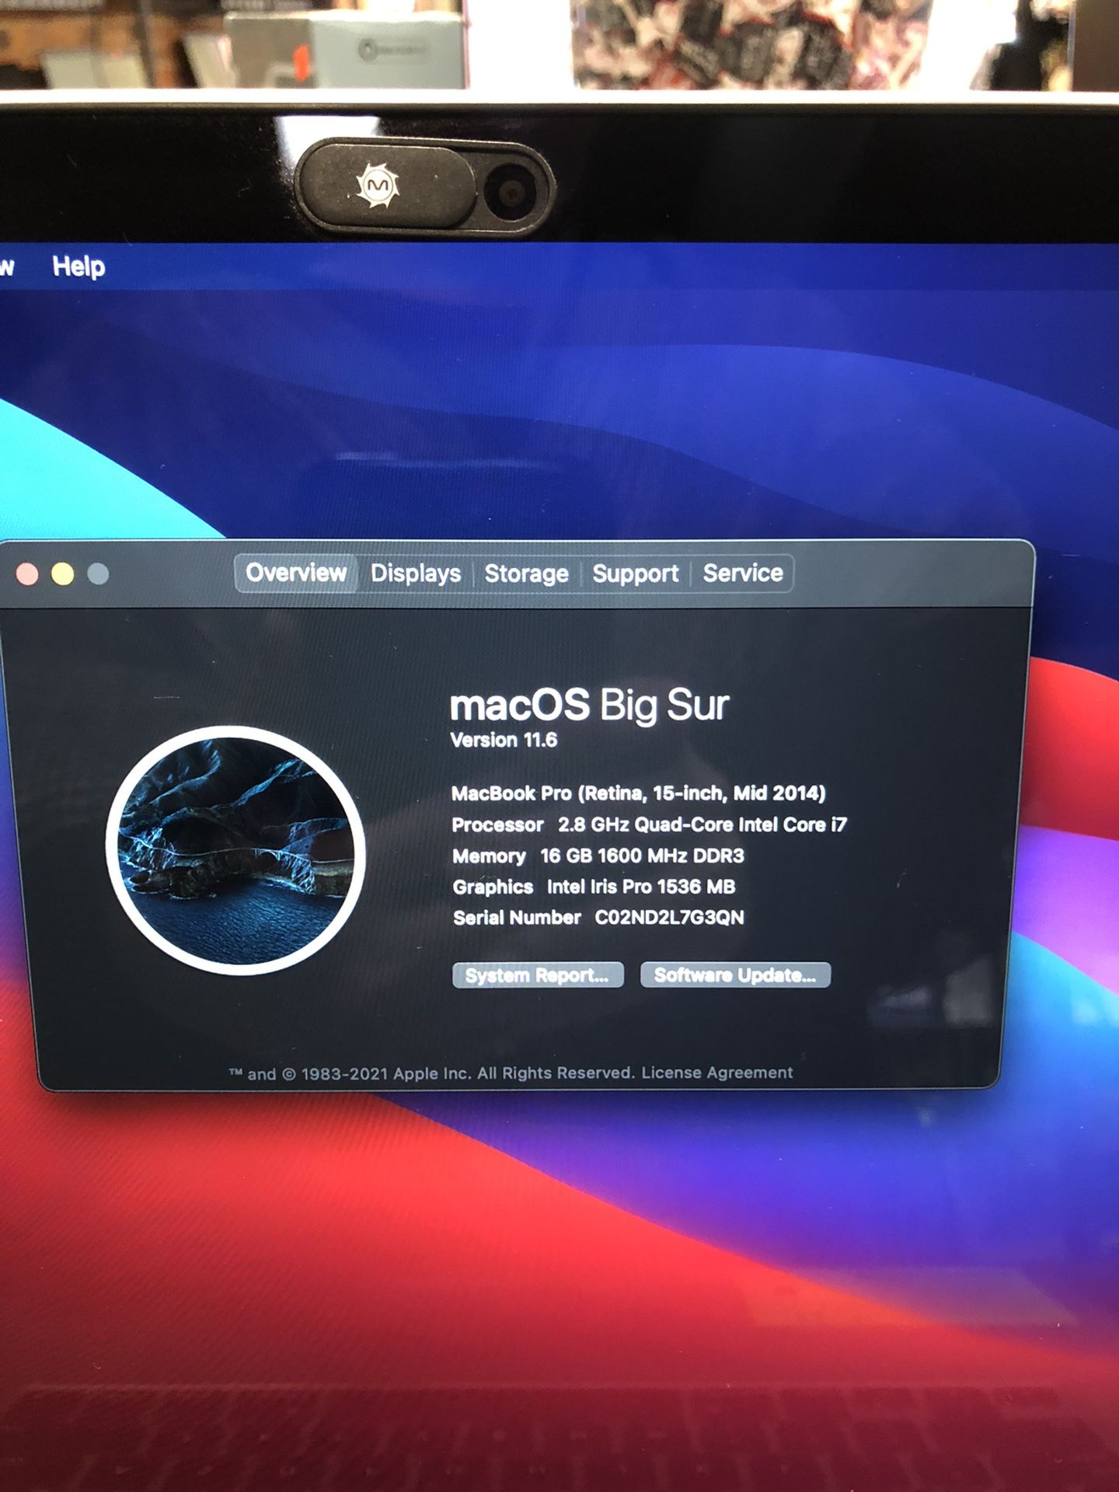Viewport: 1119px width, 1492px height.
Task: Click the macOS Big Sur title
Action: pos(589,705)
